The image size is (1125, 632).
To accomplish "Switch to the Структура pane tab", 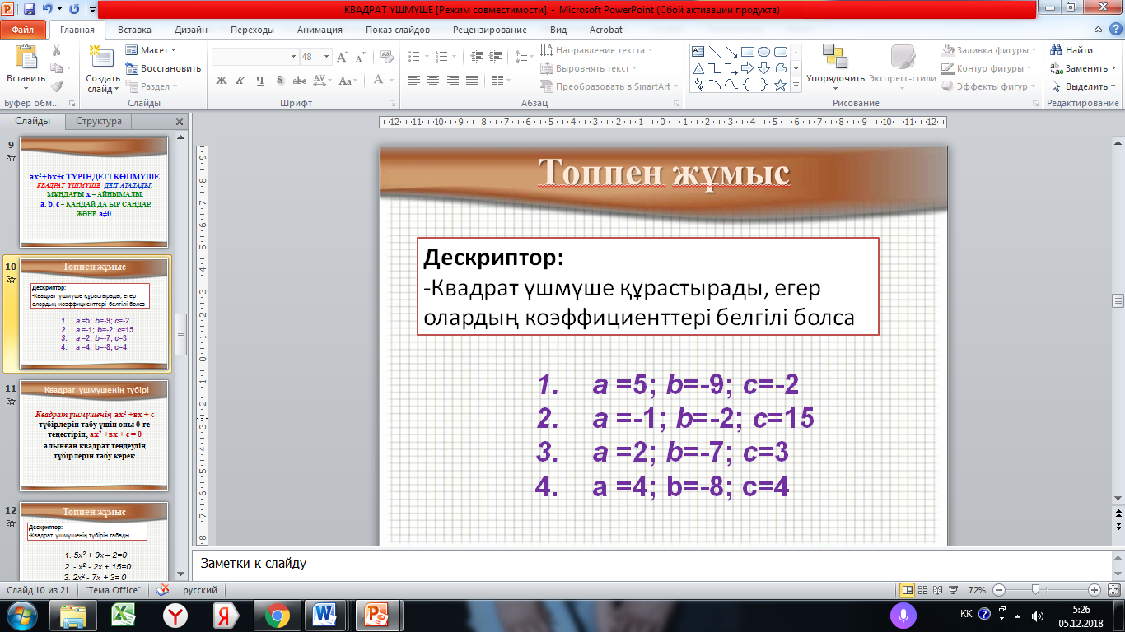I will click(x=99, y=121).
